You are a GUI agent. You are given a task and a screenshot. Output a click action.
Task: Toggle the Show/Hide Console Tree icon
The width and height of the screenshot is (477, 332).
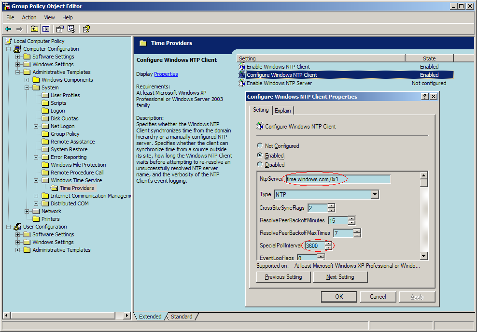tap(45, 29)
